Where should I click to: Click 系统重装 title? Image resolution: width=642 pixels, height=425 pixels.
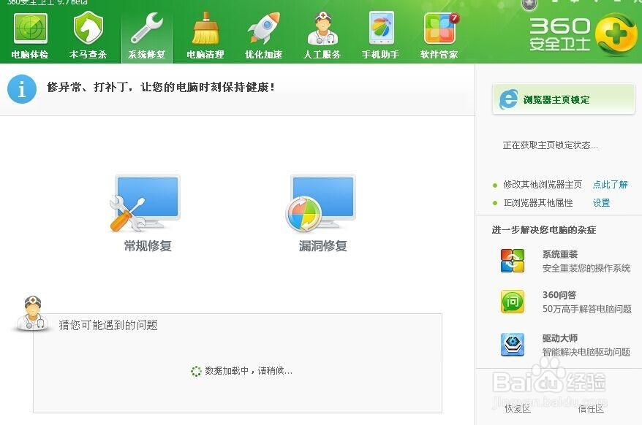pyautogui.click(x=559, y=254)
